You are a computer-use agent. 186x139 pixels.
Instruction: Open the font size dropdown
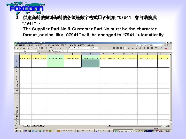point(99,48)
